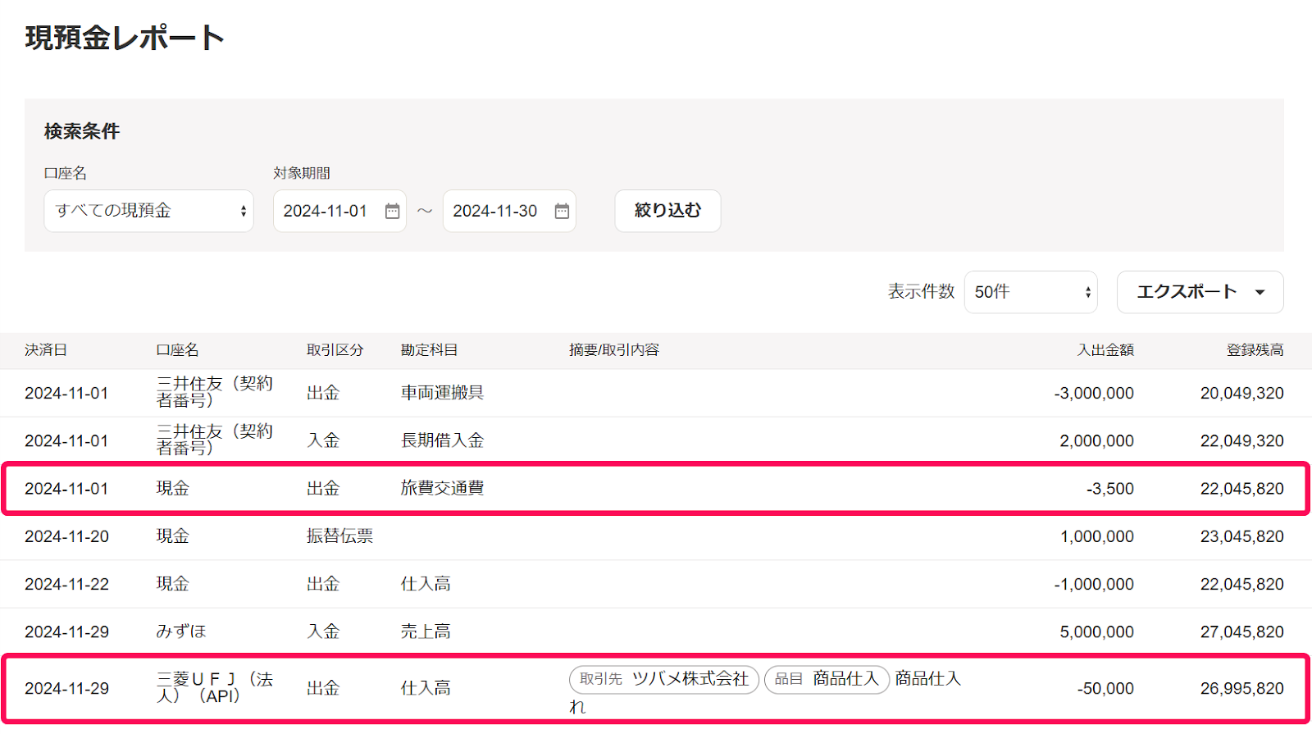
Task: Open calendar for start date 2024-11-01
Action: point(392,212)
